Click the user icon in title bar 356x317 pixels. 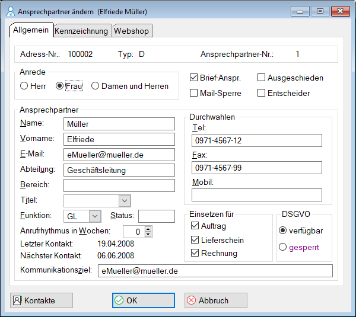9,11
